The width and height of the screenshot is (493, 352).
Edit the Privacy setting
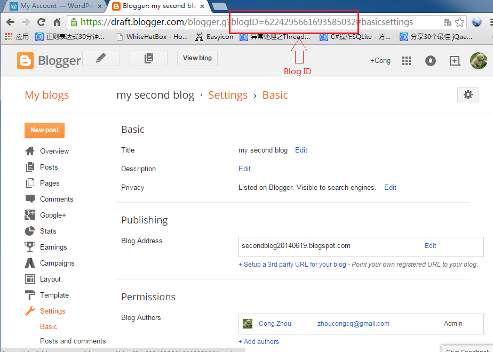[x=390, y=188]
